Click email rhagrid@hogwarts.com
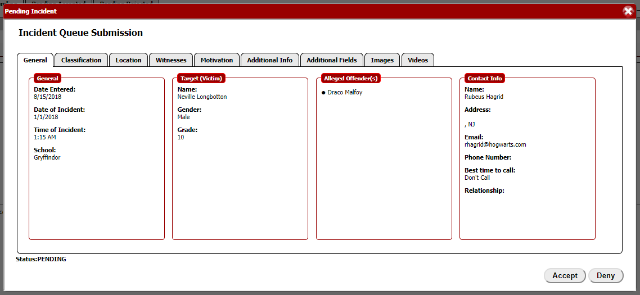Image resolution: width=640 pixels, height=295 pixels. click(x=495, y=144)
